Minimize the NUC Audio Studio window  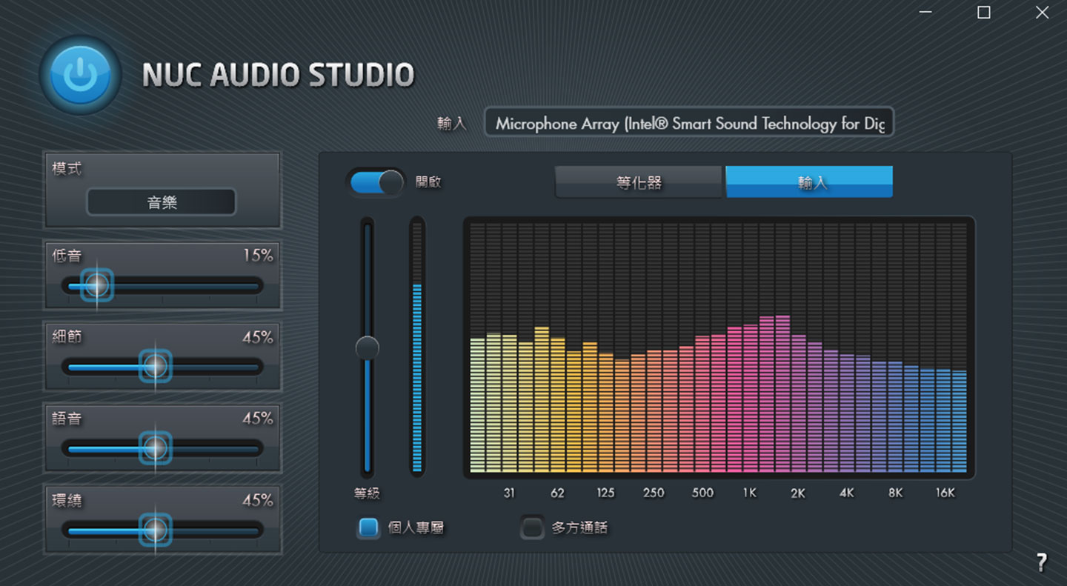coord(926,13)
